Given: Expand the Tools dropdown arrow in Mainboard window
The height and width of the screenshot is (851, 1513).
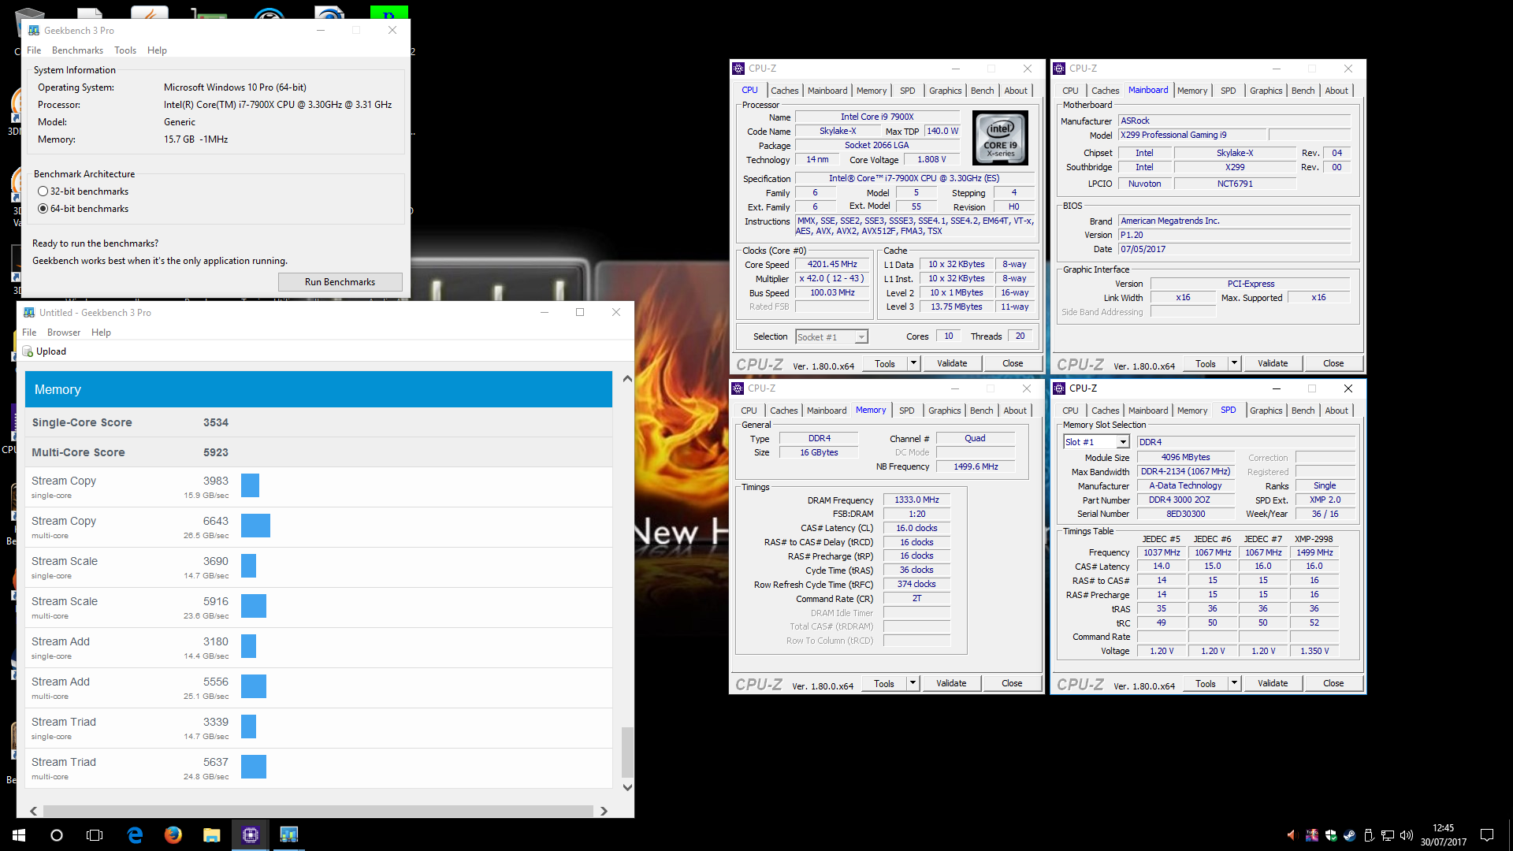Looking at the screenshot, I should 1235,363.
